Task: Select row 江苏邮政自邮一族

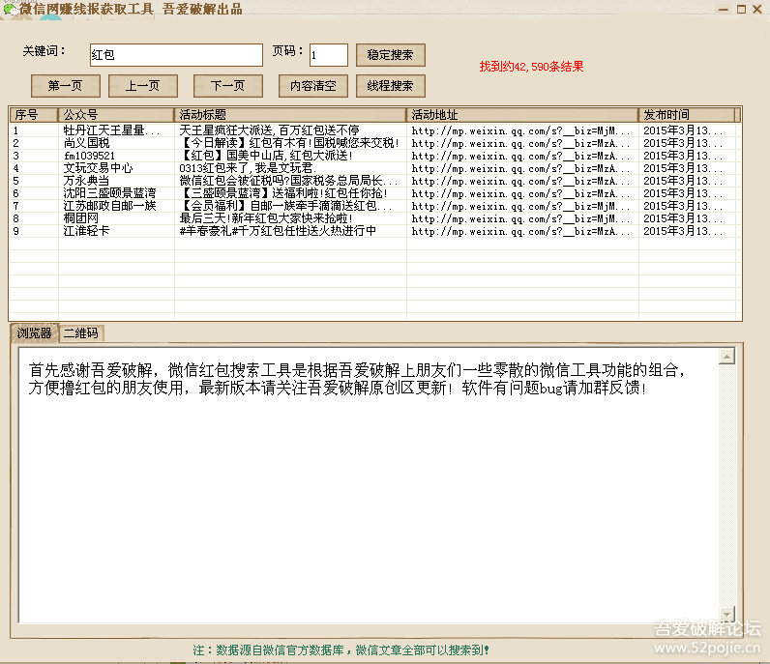Action: click(x=375, y=206)
